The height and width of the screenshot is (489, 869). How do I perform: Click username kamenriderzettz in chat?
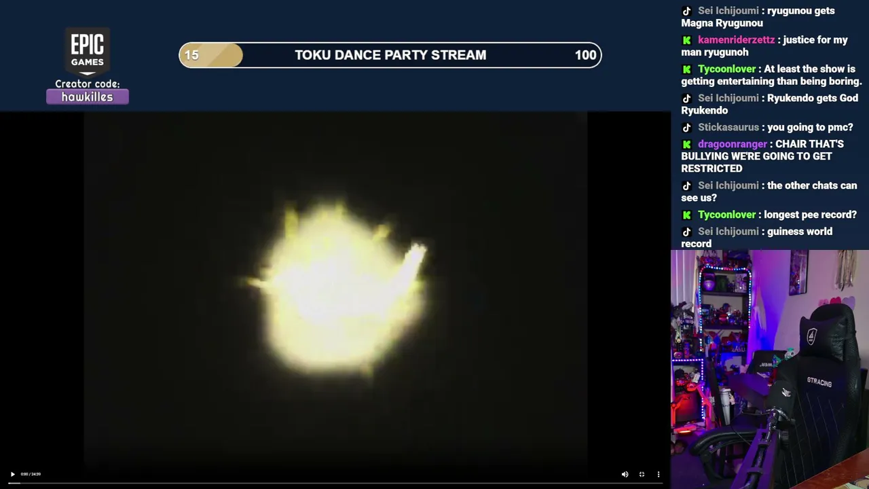736,40
